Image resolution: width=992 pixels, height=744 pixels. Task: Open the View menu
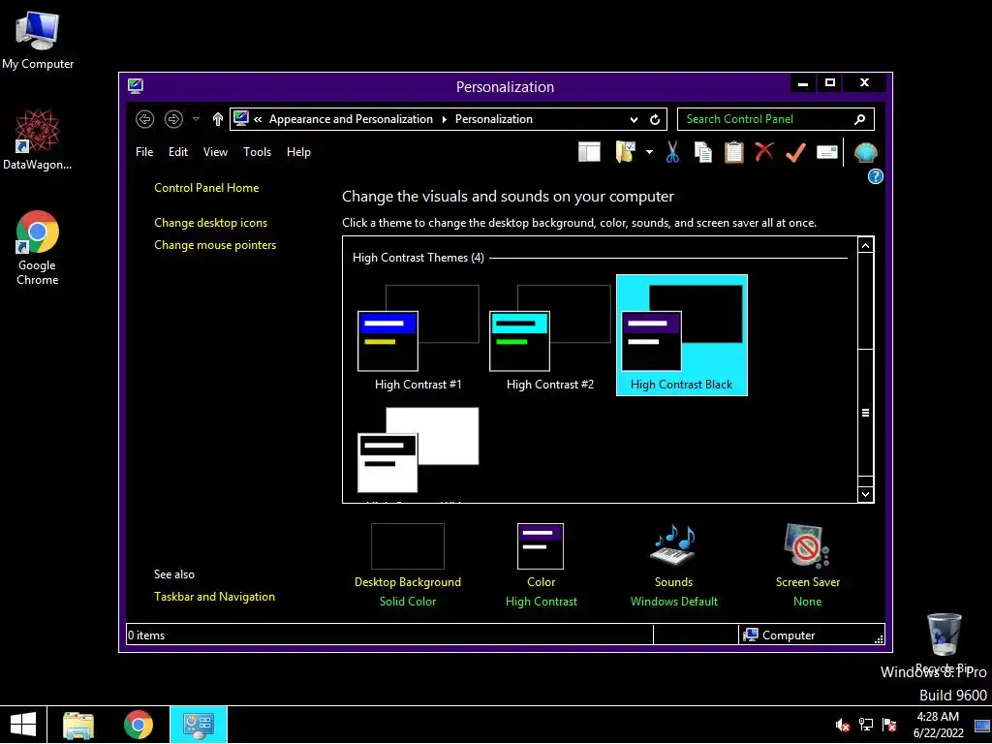click(x=215, y=152)
